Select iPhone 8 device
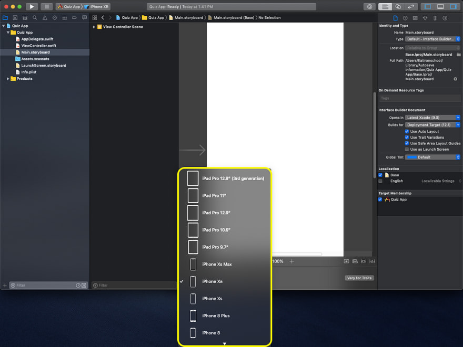The height and width of the screenshot is (347, 463). pos(225,333)
